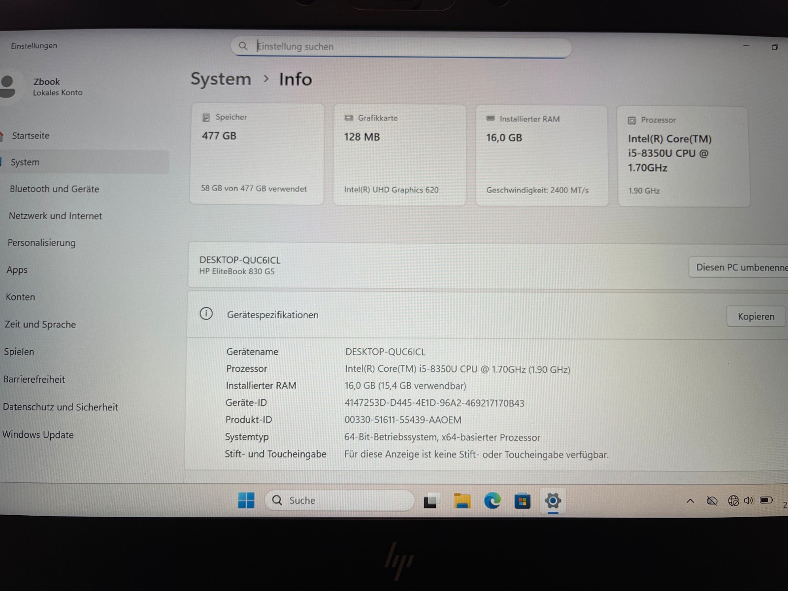Click the System breadcrumb link
The width and height of the screenshot is (788, 591).
[x=221, y=79]
